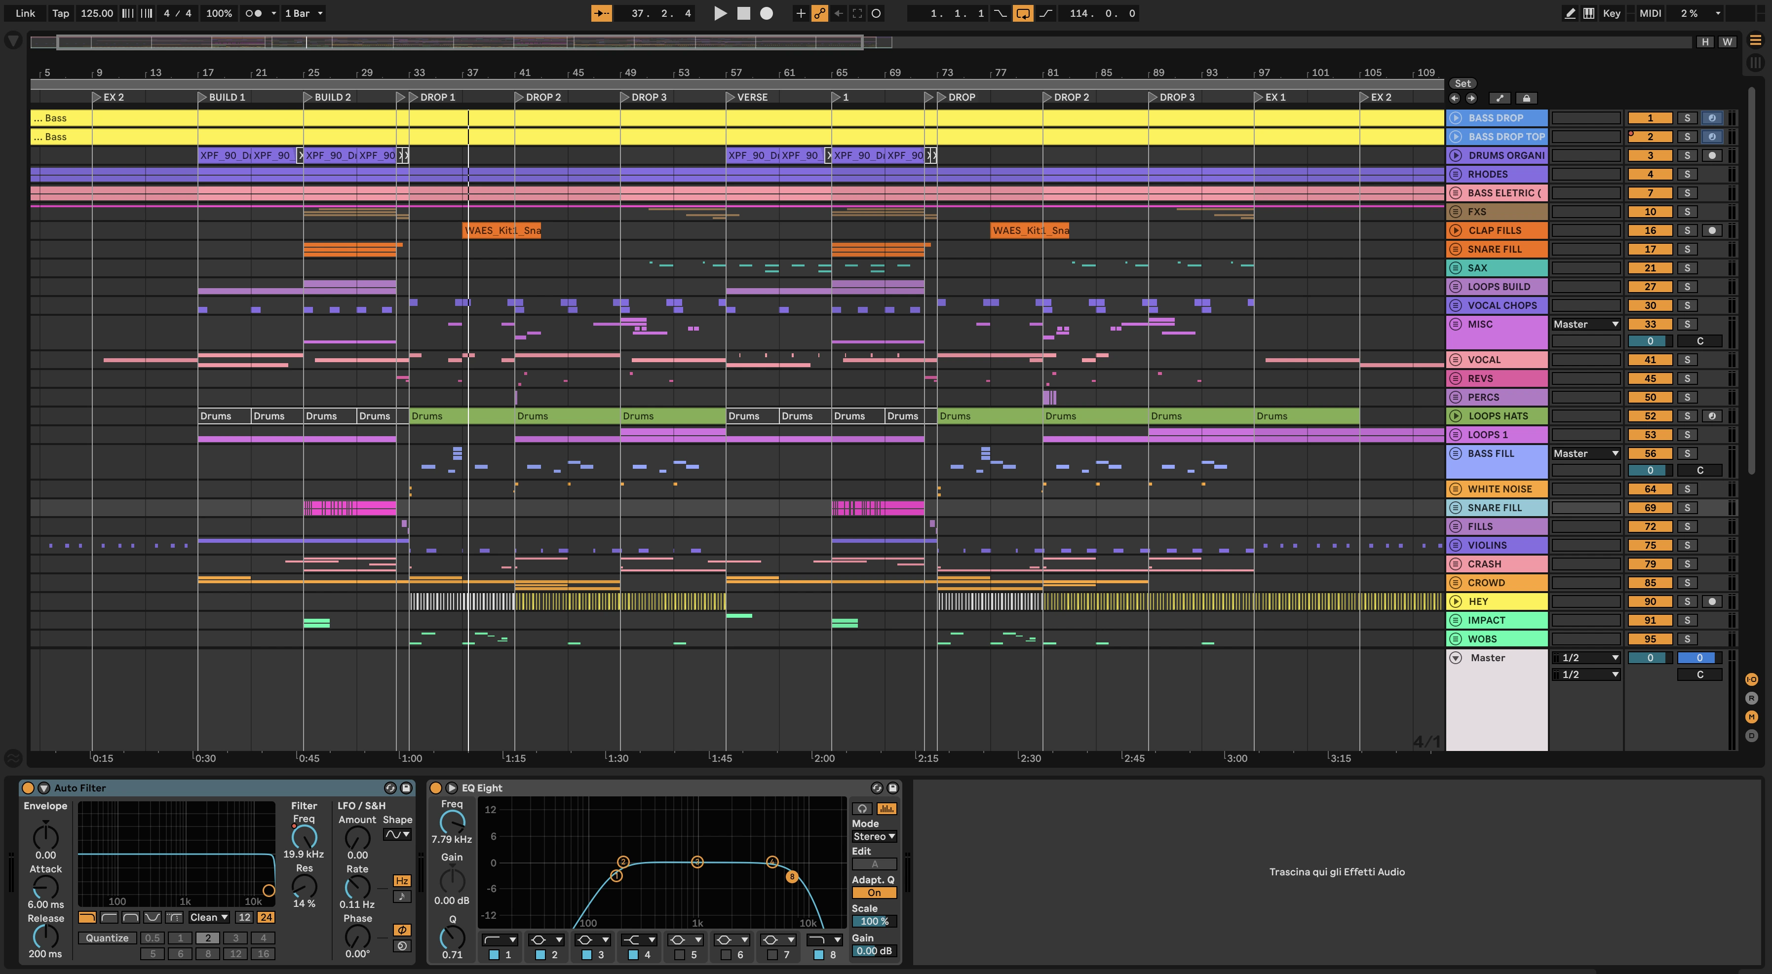Viewport: 1772px width, 974px height.
Task: Open the MISC track Master output dropdown
Action: (1585, 324)
